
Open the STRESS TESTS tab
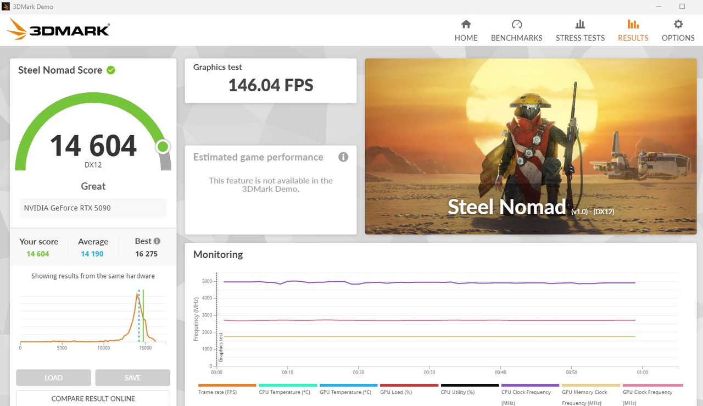coord(580,31)
